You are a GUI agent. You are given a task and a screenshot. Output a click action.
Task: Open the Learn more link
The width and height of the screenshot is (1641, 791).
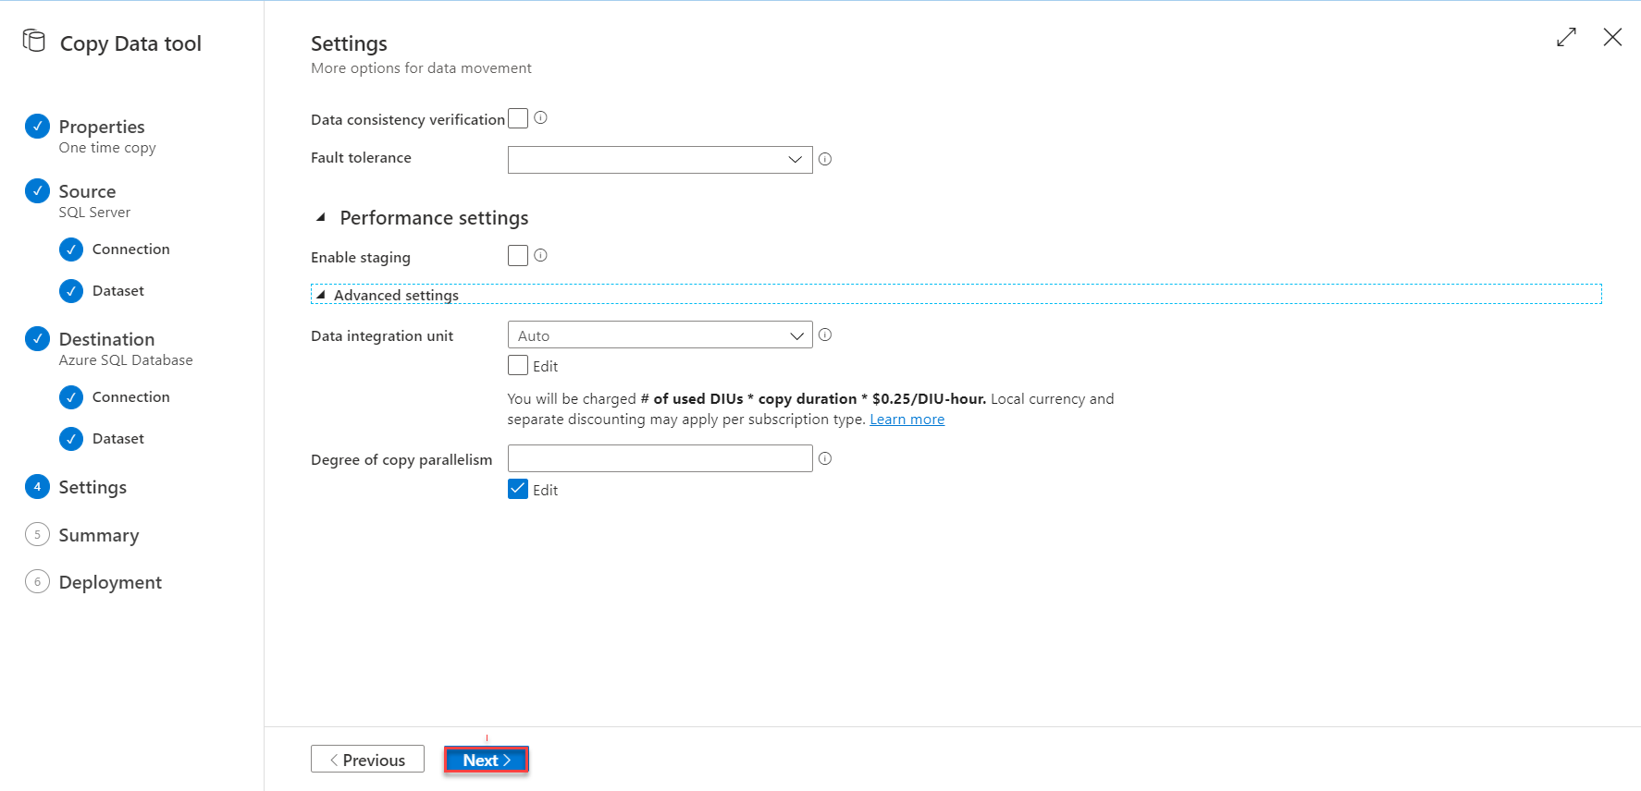click(907, 420)
